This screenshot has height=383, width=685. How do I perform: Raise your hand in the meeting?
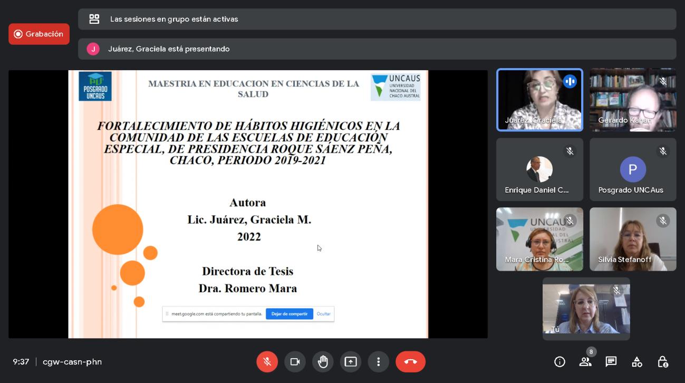323,362
